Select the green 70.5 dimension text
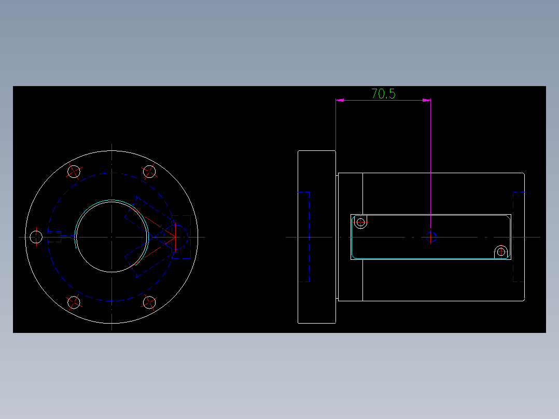Image resolution: width=559 pixels, height=419 pixels. pos(383,94)
